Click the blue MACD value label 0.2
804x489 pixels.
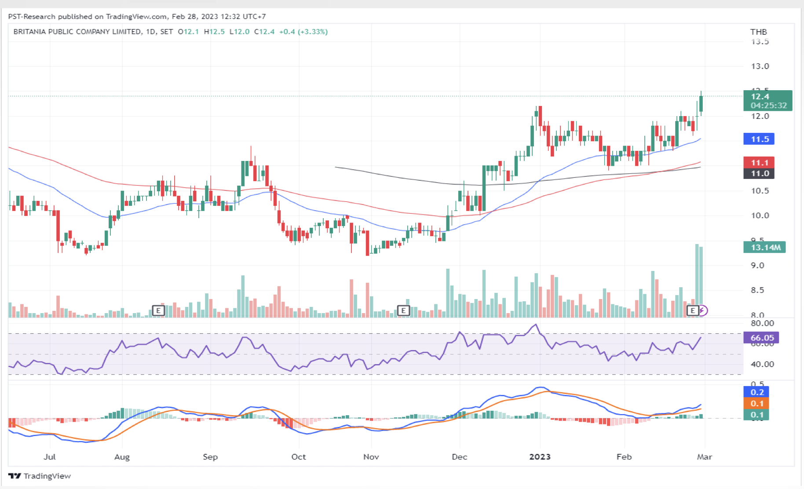tap(756, 392)
